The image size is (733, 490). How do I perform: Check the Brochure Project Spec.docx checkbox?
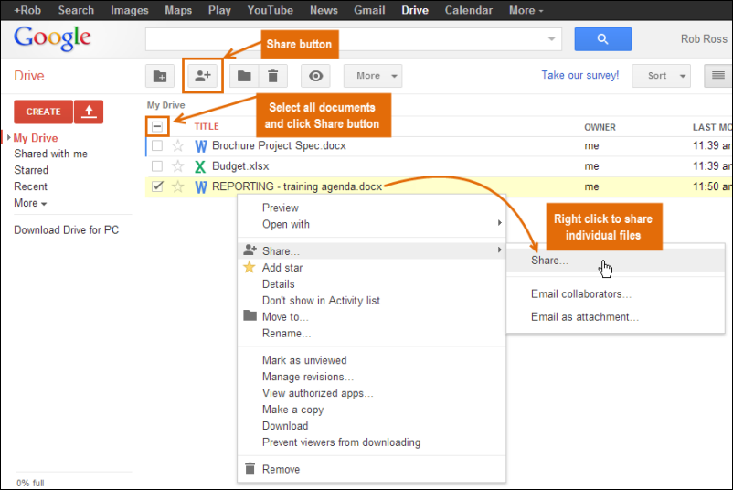click(157, 146)
